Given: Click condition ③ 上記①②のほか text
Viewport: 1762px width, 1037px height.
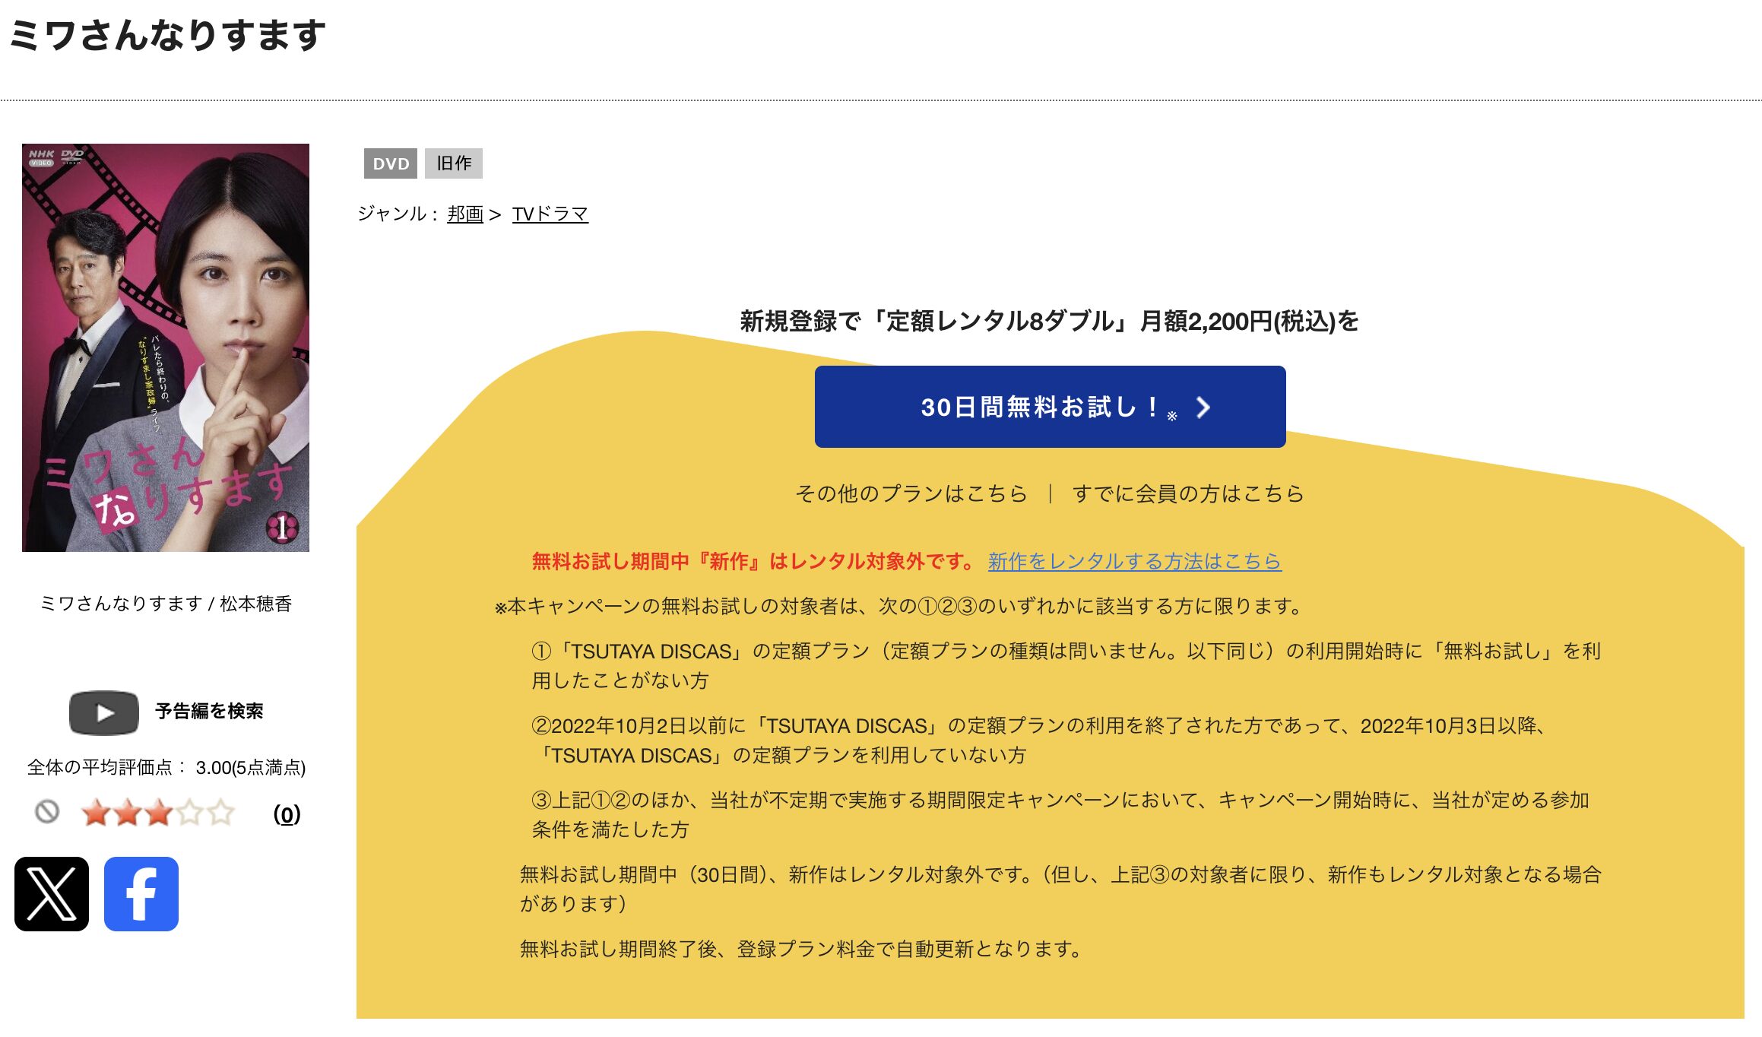Looking at the screenshot, I should [x=1061, y=814].
